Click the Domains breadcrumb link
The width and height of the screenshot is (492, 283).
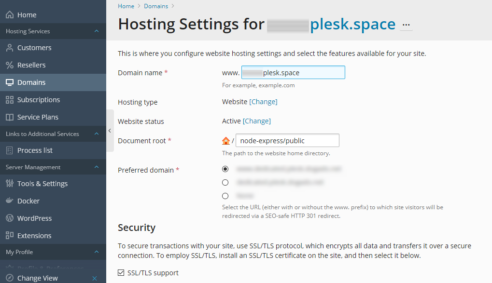[x=156, y=6]
